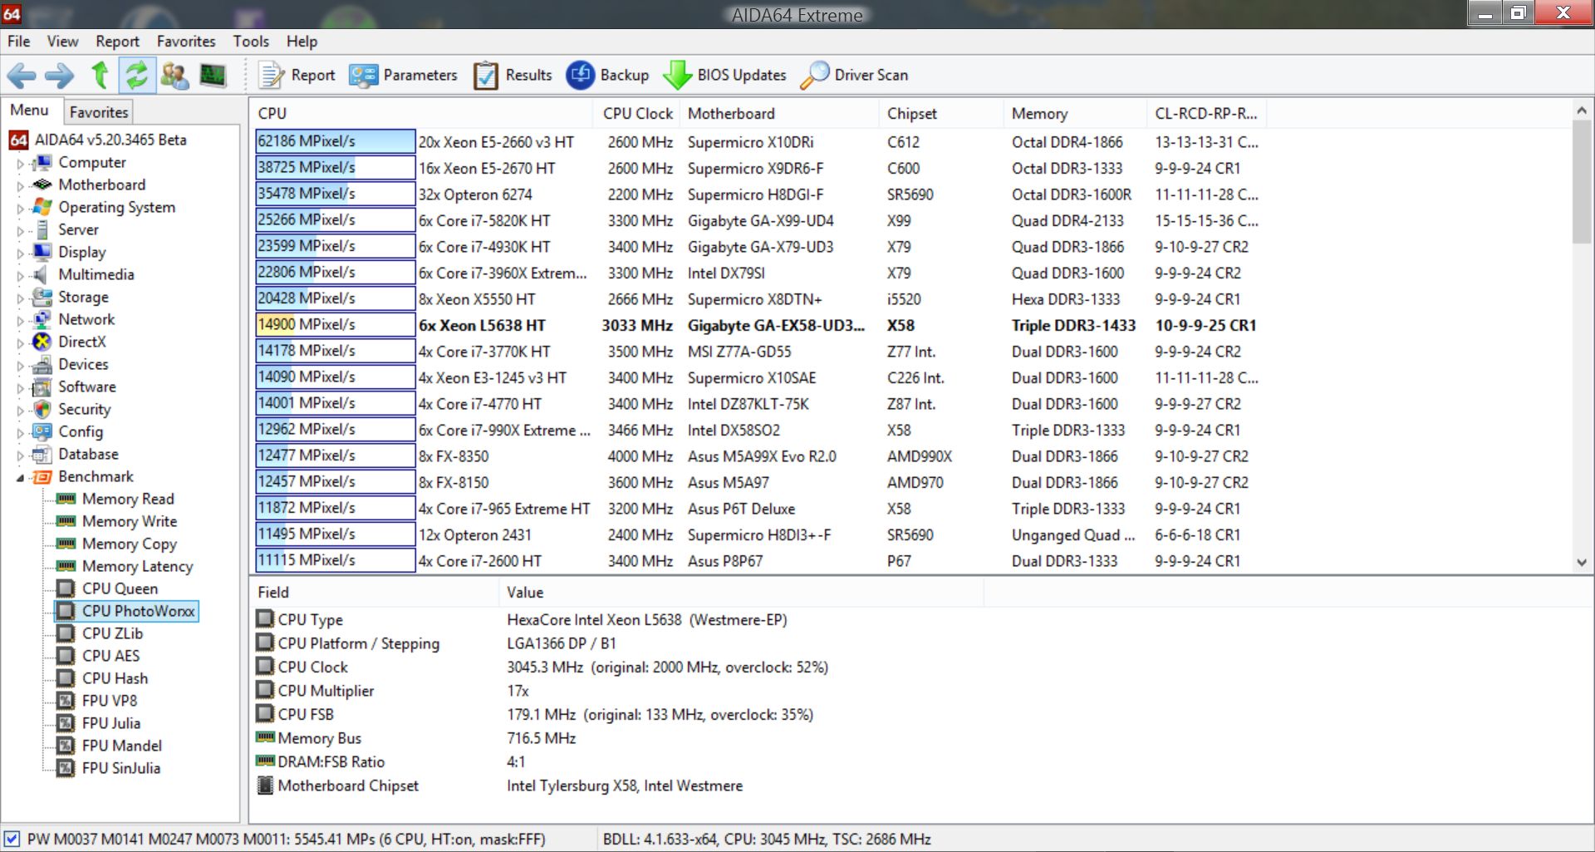Click the 62186 MPixel/s result bar
This screenshot has height=852, width=1595.
tap(336, 141)
